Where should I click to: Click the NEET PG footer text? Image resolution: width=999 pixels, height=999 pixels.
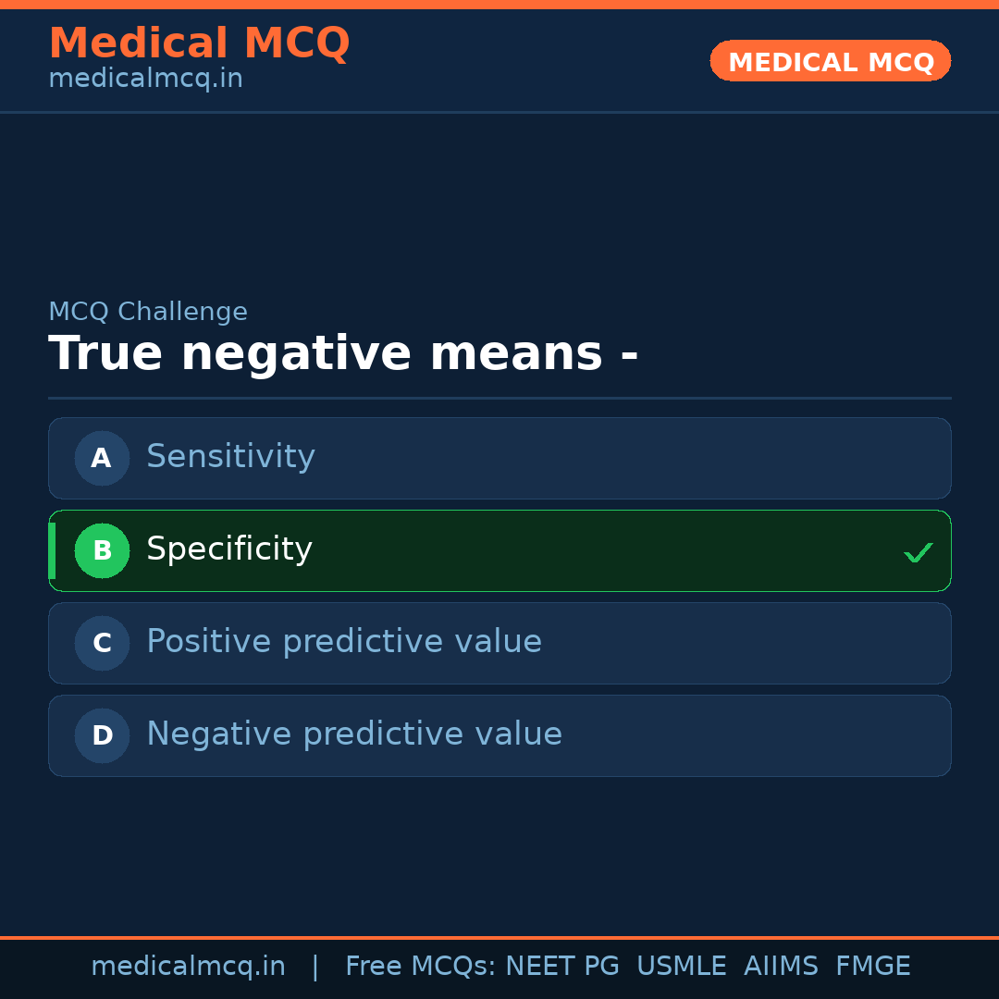(x=562, y=967)
